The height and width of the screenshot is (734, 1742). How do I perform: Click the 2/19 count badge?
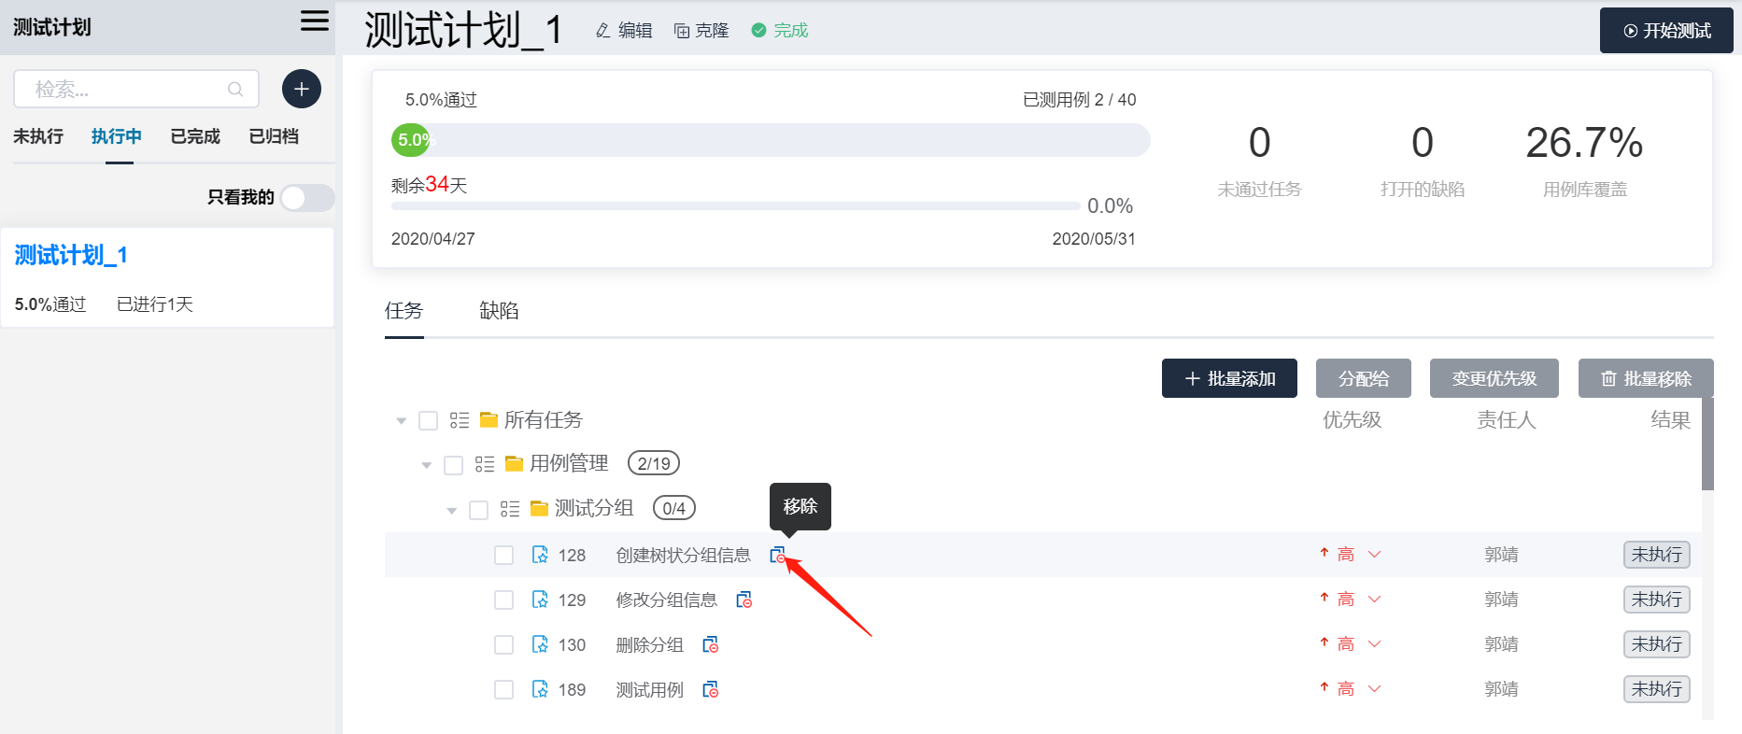point(654,463)
